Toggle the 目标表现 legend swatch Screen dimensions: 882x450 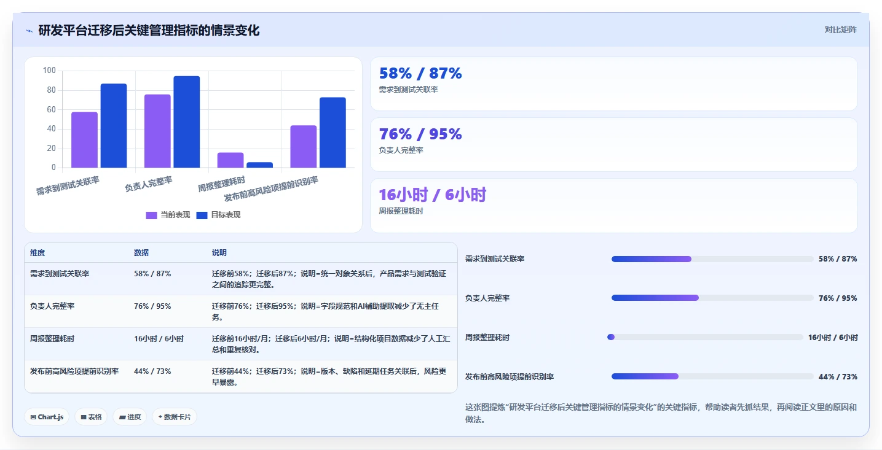202,215
